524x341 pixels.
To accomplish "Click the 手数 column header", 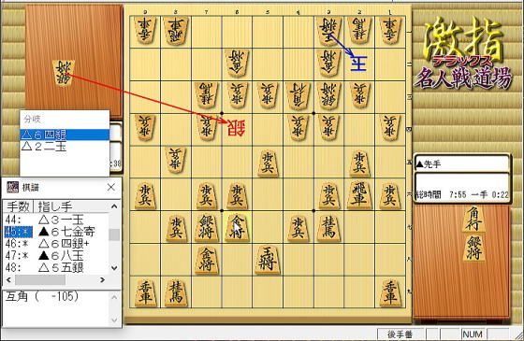I will [x=19, y=206].
